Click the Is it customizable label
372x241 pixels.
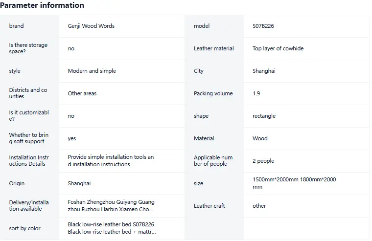[29, 116]
